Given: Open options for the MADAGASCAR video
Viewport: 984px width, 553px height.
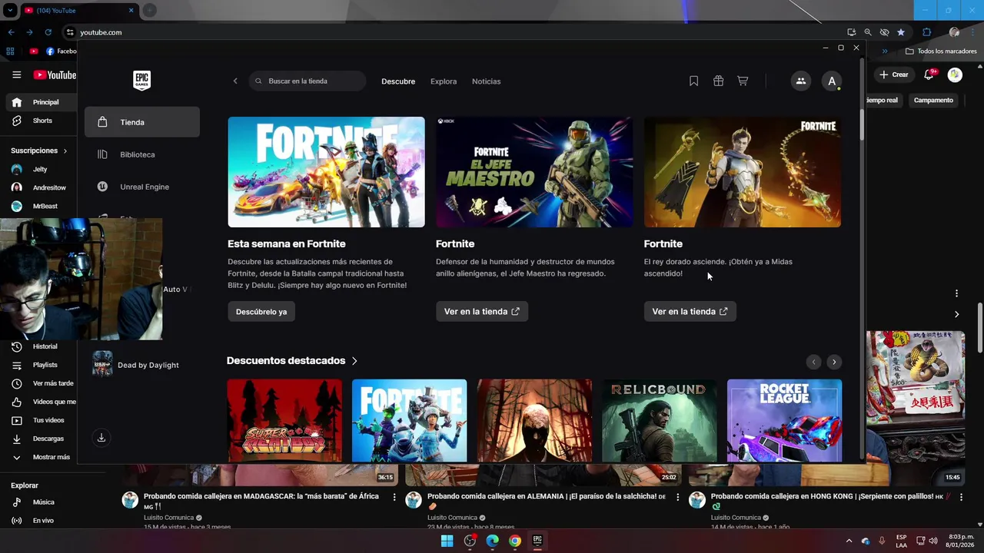Looking at the screenshot, I should (394, 497).
